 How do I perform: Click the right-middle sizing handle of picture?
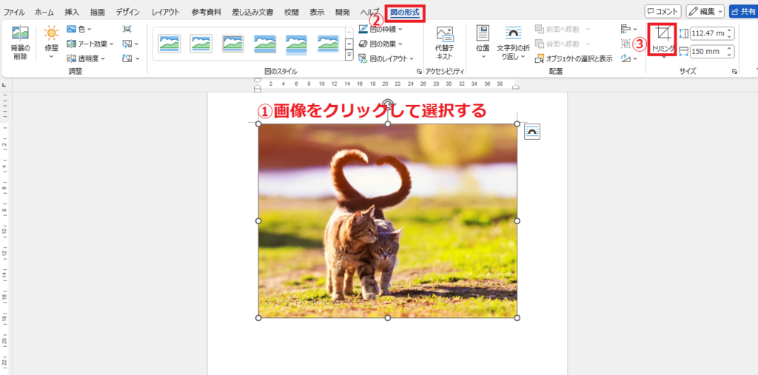517,221
